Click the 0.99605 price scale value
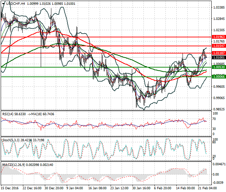226x192 pixels. 219,86
